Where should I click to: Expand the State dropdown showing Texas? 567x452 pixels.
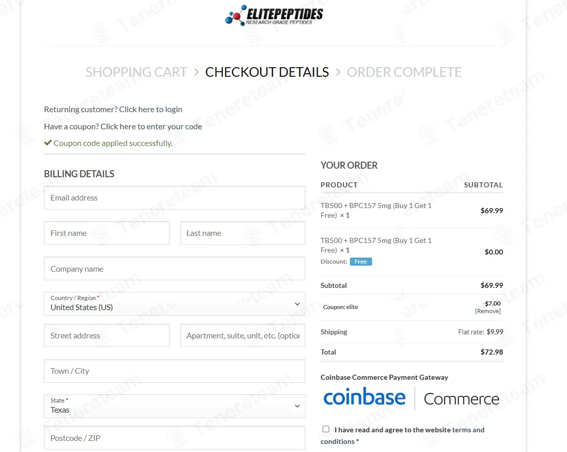pyautogui.click(x=174, y=406)
